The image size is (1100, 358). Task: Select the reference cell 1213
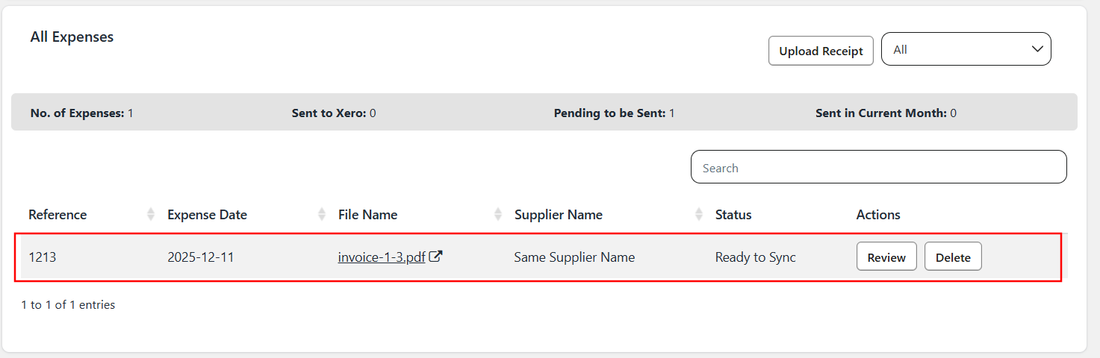point(43,257)
